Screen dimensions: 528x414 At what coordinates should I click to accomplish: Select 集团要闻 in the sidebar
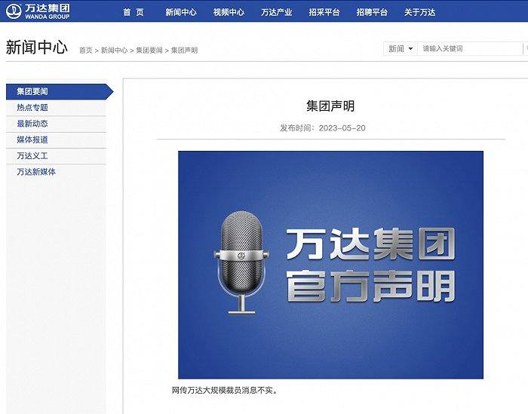60,91
